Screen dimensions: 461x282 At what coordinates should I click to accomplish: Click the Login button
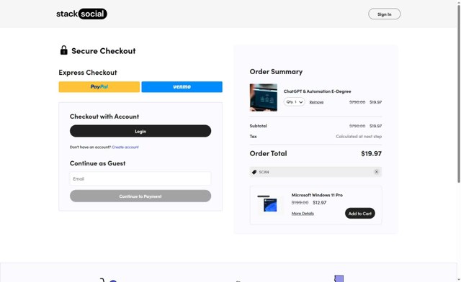click(x=140, y=131)
